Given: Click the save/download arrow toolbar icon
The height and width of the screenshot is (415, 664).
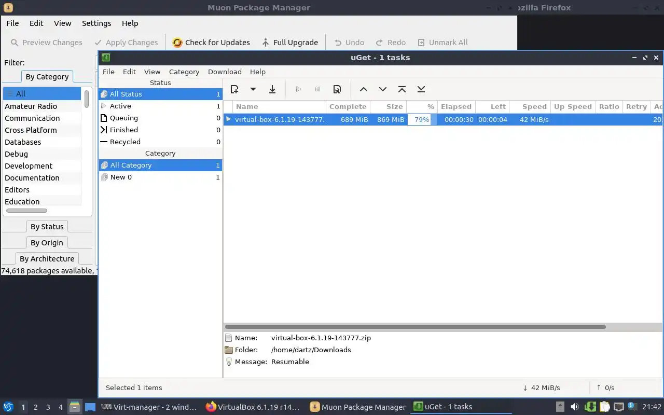Looking at the screenshot, I should (272, 89).
